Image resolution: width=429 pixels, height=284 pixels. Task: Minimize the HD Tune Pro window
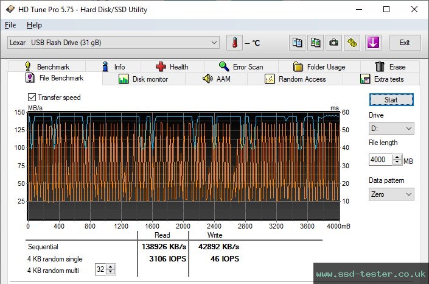[359, 9]
